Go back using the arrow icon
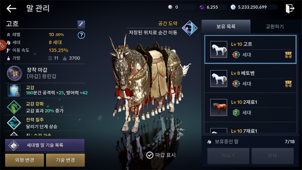The image size is (302, 170). (11, 9)
